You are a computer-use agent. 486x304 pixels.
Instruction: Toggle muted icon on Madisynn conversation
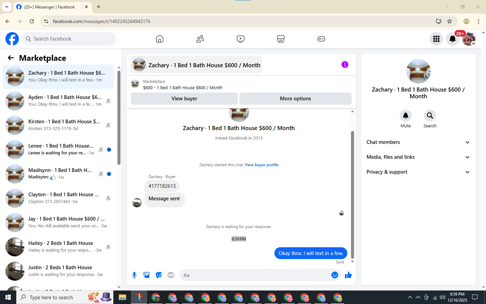click(101, 174)
